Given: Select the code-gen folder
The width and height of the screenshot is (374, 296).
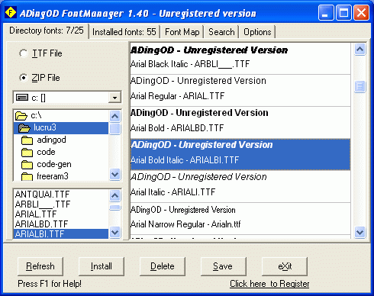Looking at the screenshot, I should tap(61, 164).
